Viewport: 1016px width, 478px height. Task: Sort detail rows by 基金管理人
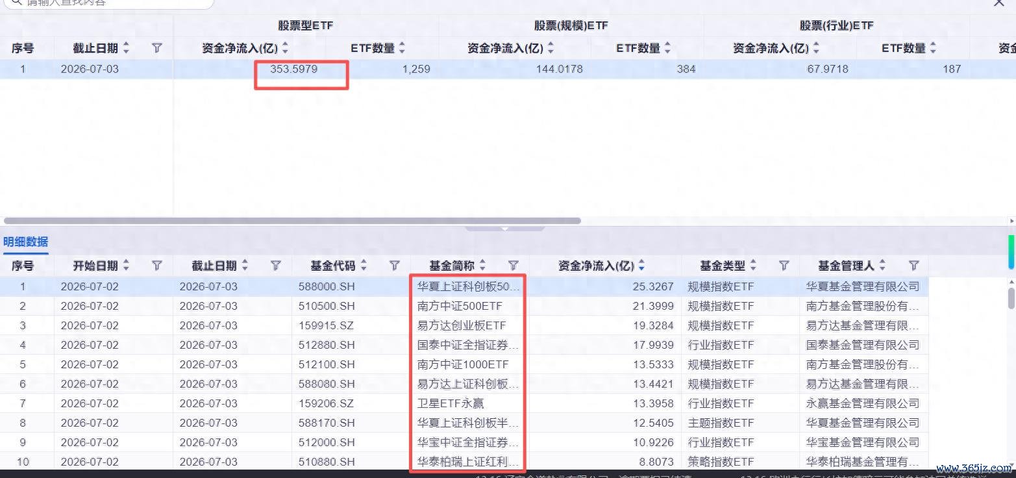tap(882, 266)
